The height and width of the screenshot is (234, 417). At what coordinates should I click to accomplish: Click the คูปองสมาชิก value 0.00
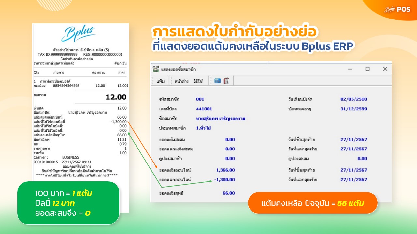(230, 159)
